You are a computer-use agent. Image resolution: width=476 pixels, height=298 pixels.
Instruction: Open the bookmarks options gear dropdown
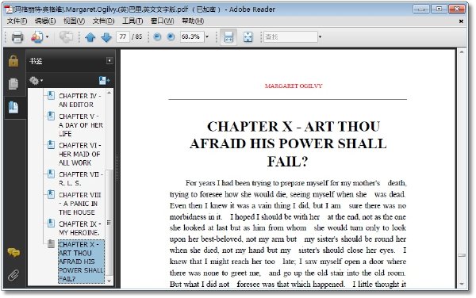[x=36, y=81]
